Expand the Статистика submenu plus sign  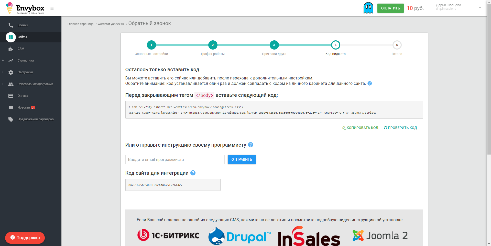coord(3,61)
